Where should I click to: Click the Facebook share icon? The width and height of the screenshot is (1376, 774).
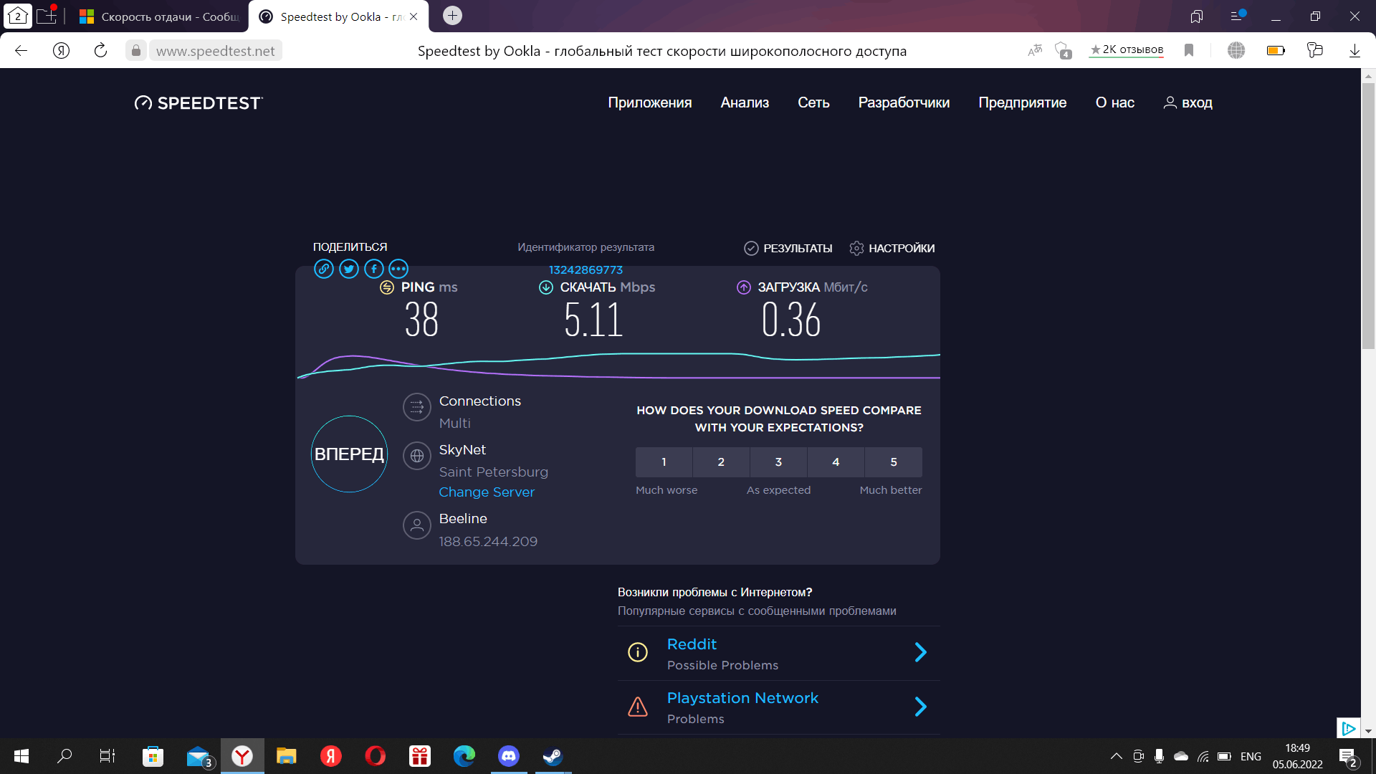(x=373, y=269)
